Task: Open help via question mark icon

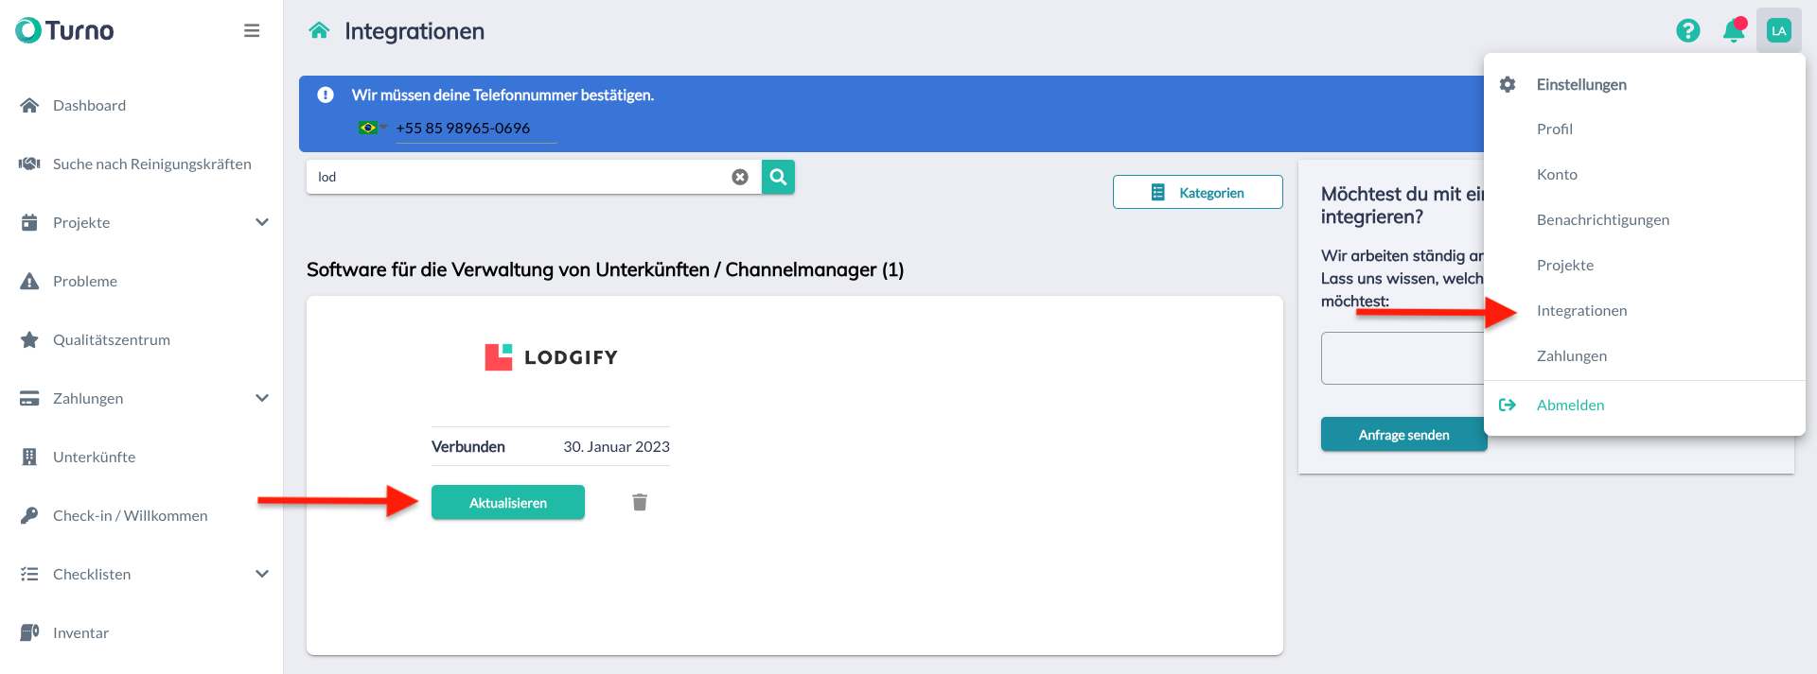Action: click(1687, 30)
